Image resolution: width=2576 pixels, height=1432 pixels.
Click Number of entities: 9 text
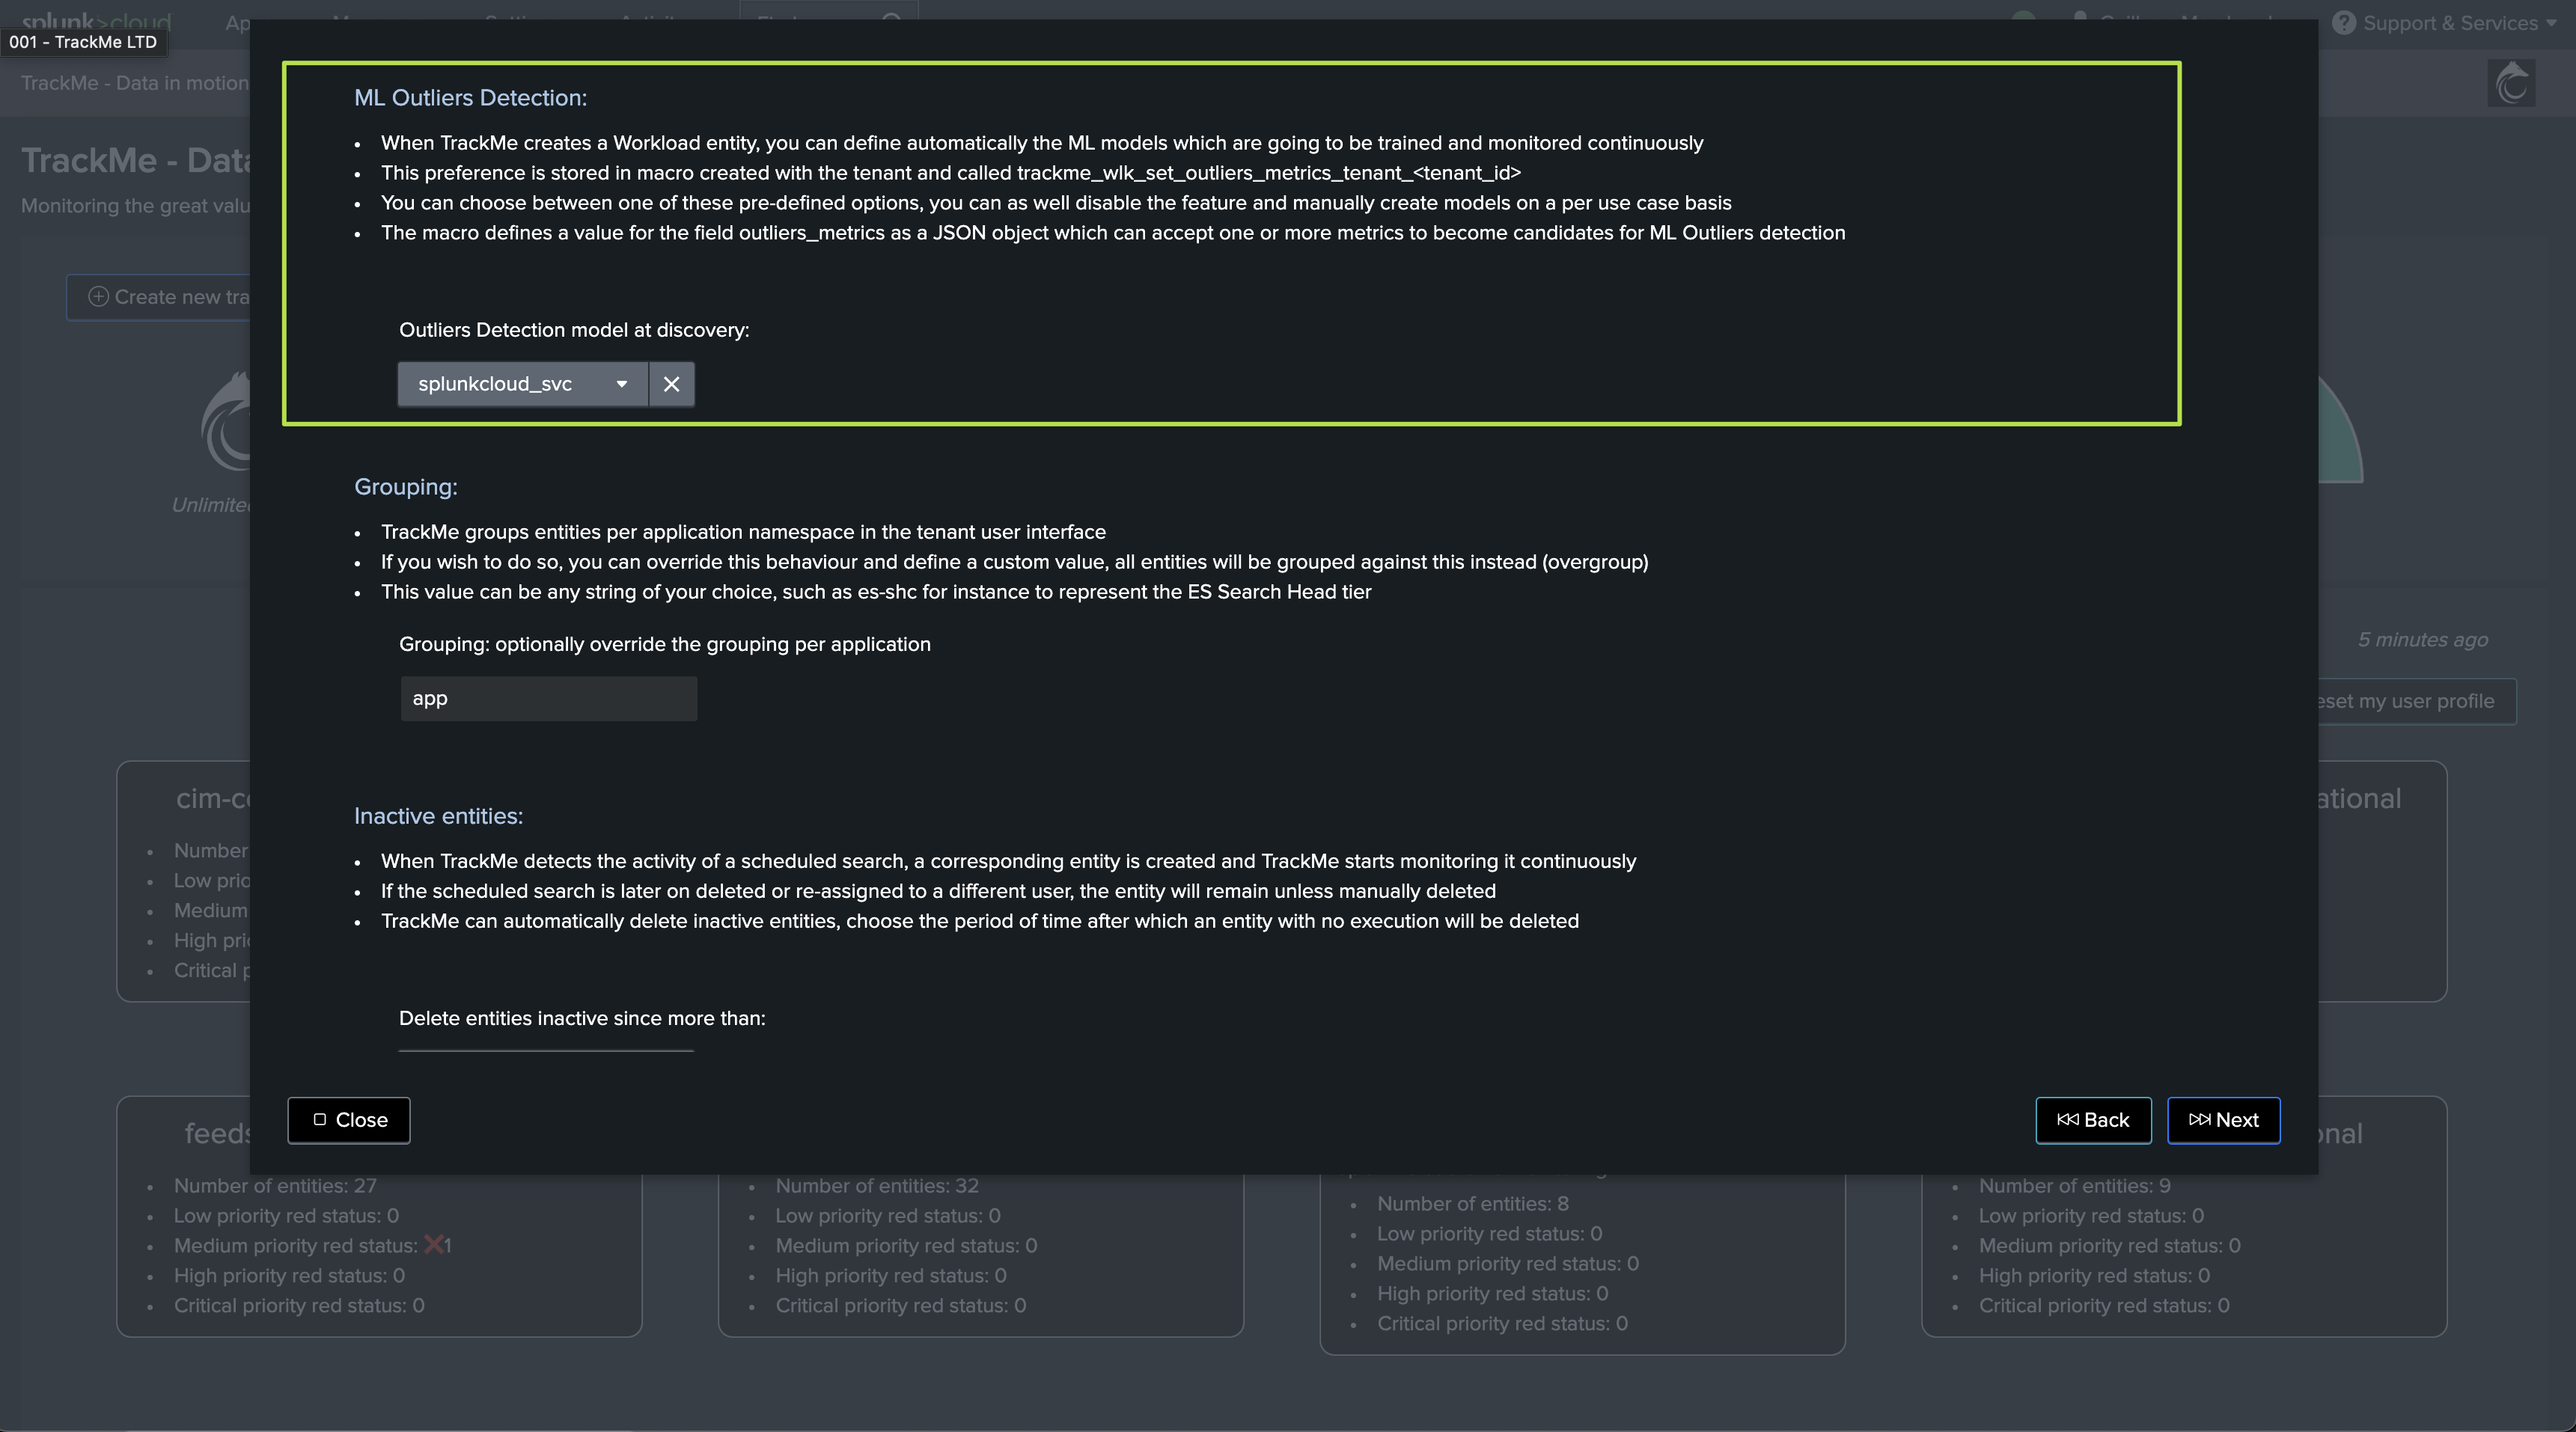click(2074, 1186)
